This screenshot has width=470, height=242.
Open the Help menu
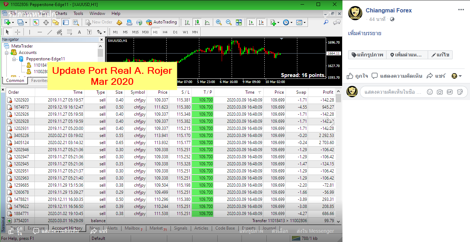coord(116,13)
